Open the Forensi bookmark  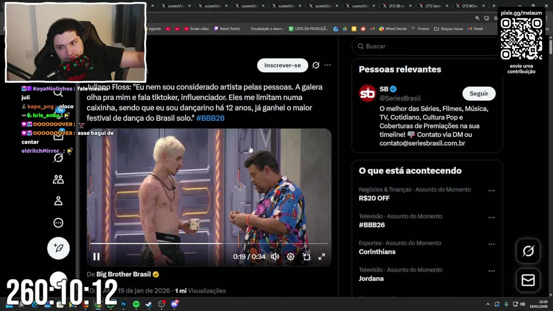click(x=420, y=29)
